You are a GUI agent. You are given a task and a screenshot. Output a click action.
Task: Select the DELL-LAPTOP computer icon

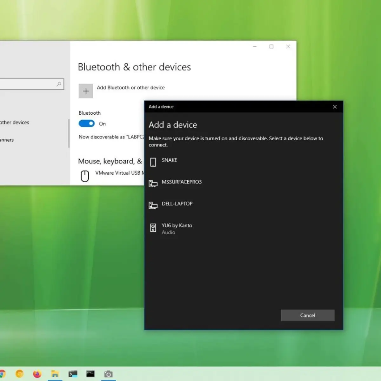tap(153, 205)
